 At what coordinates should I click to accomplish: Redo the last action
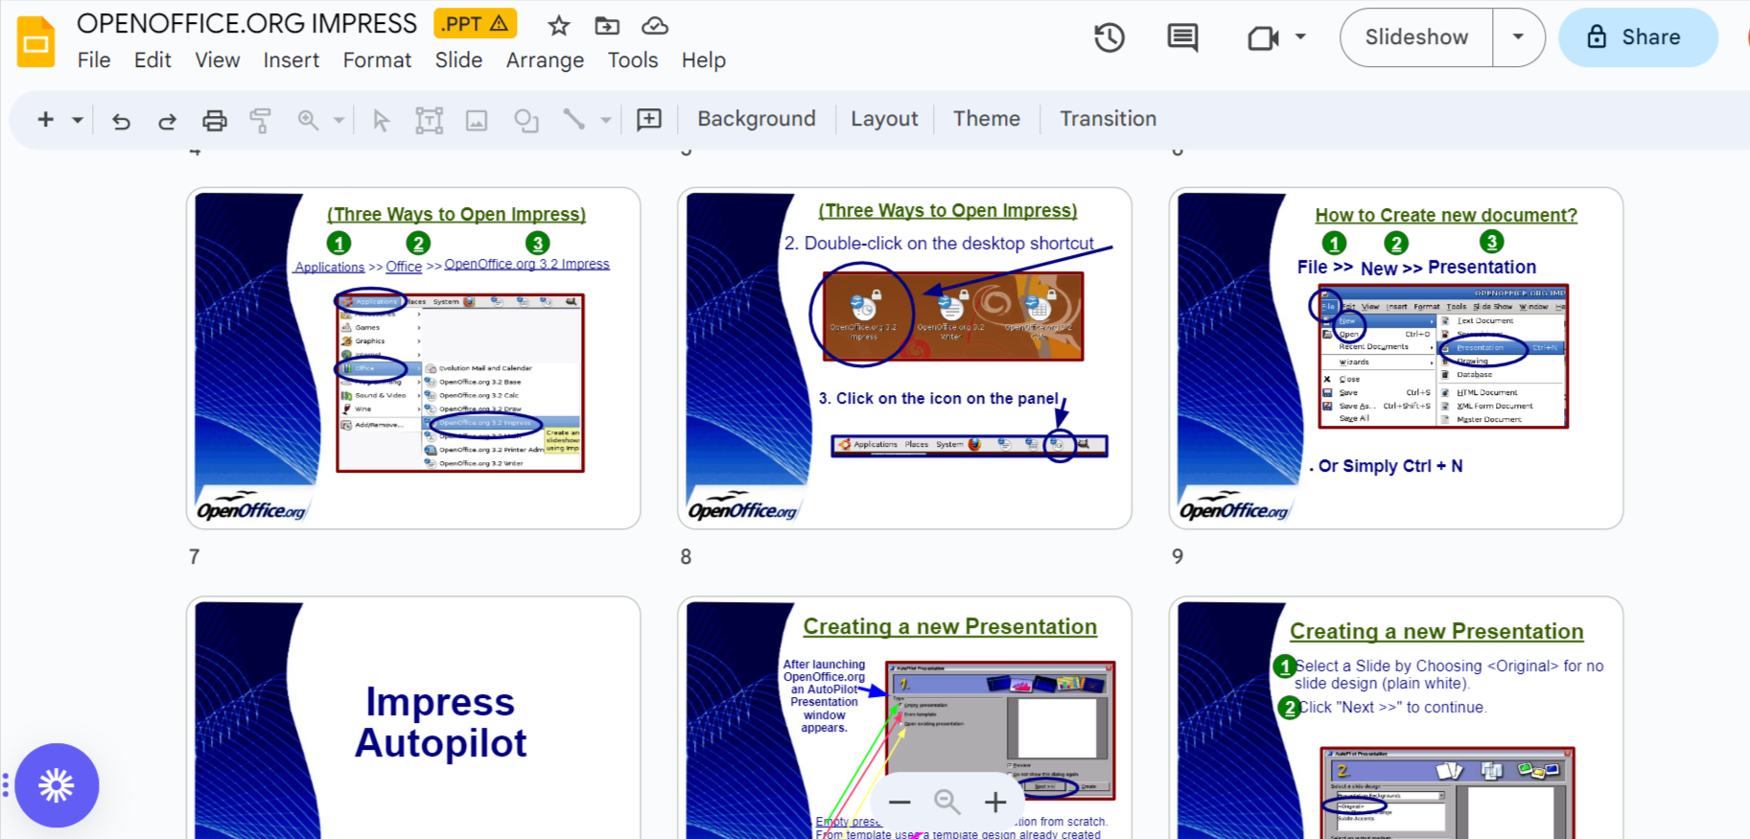point(167,120)
